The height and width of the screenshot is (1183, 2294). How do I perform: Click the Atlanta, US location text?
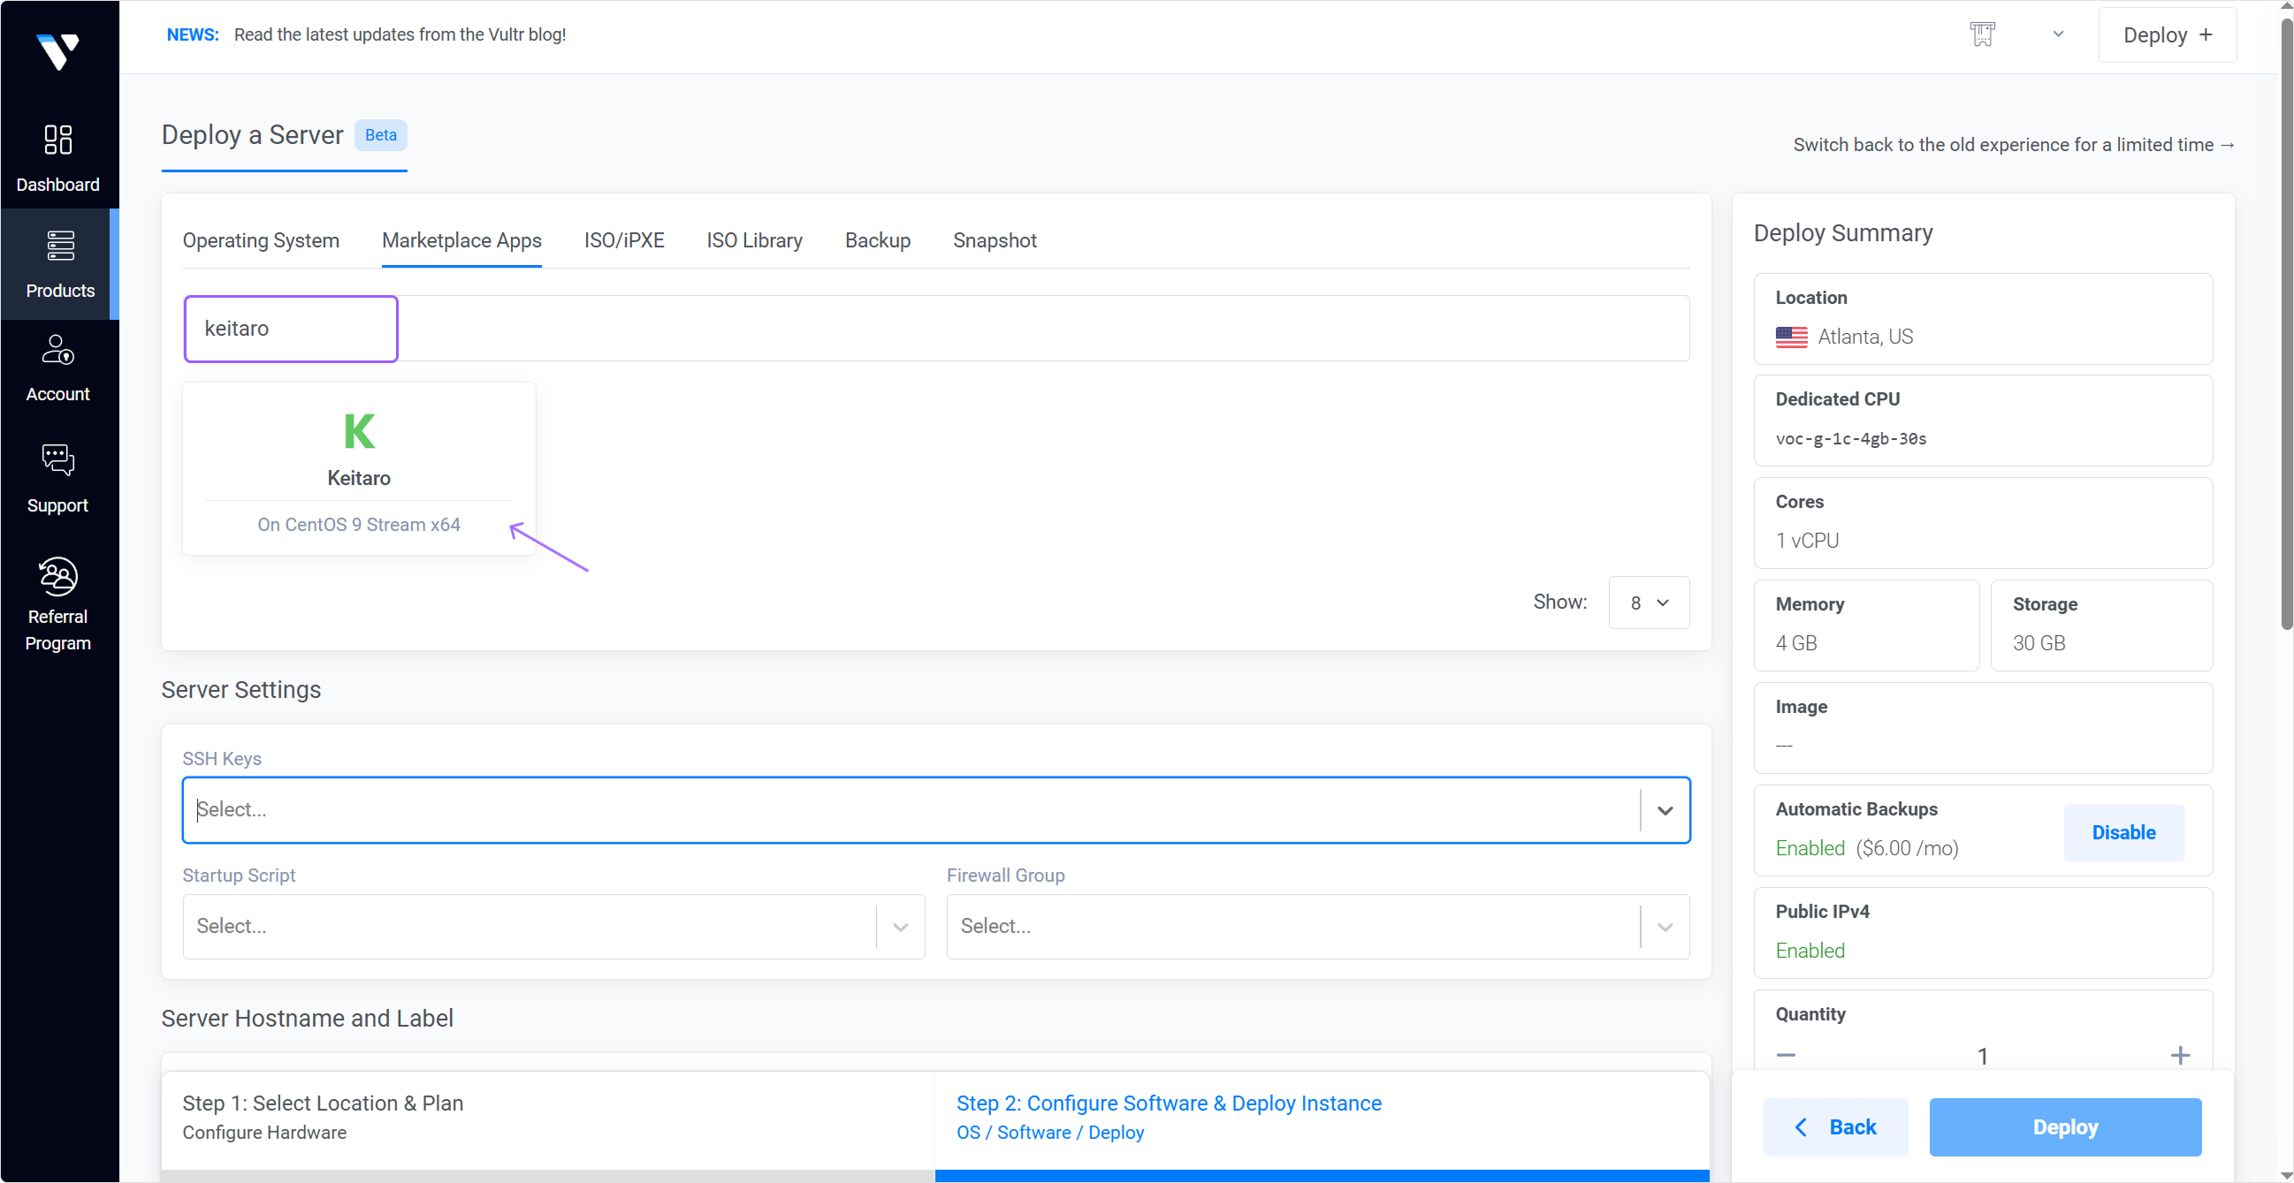pos(1864,337)
